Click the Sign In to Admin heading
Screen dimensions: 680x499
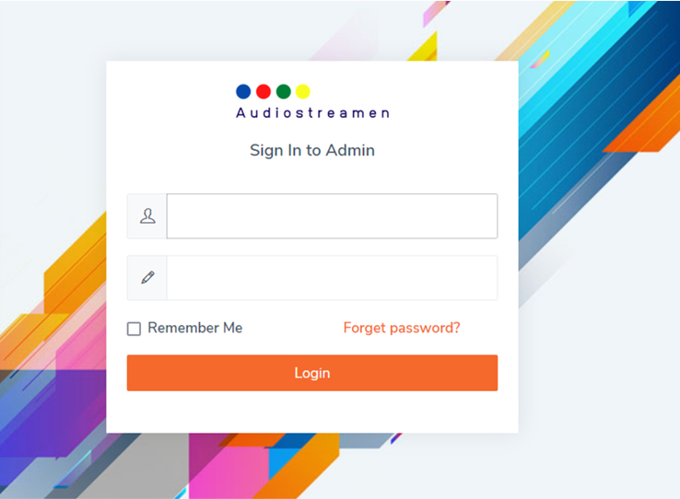pyautogui.click(x=312, y=150)
